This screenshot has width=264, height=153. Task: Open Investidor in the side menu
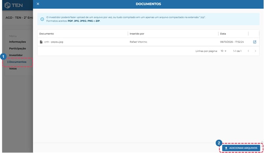pos(16,55)
